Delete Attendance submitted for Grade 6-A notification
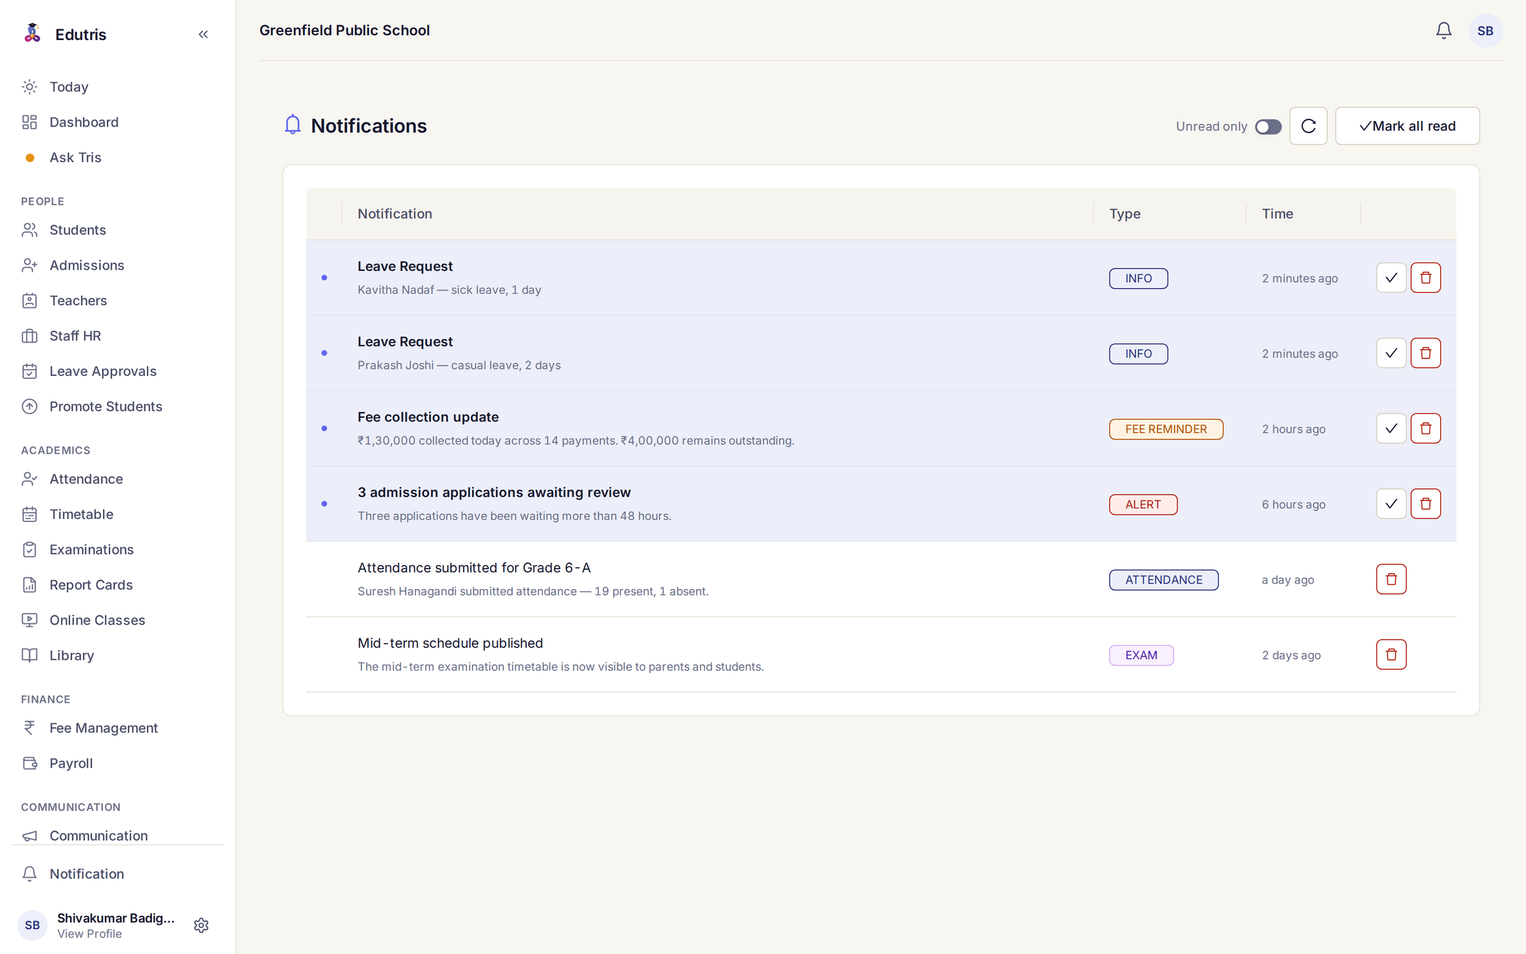The width and height of the screenshot is (1526, 954). 1391,579
